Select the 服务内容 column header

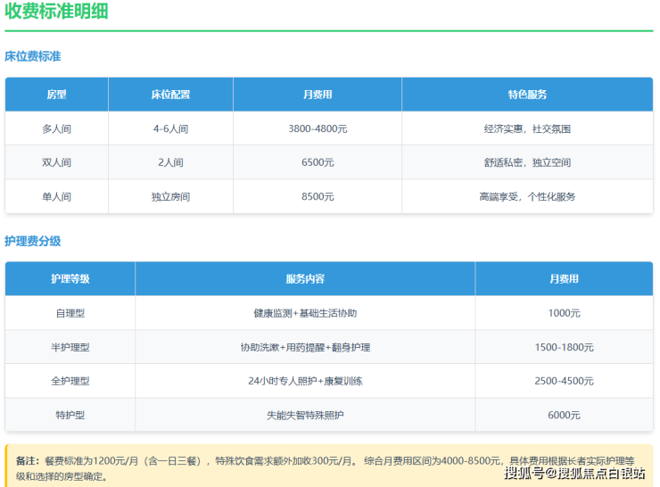tap(305, 279)
